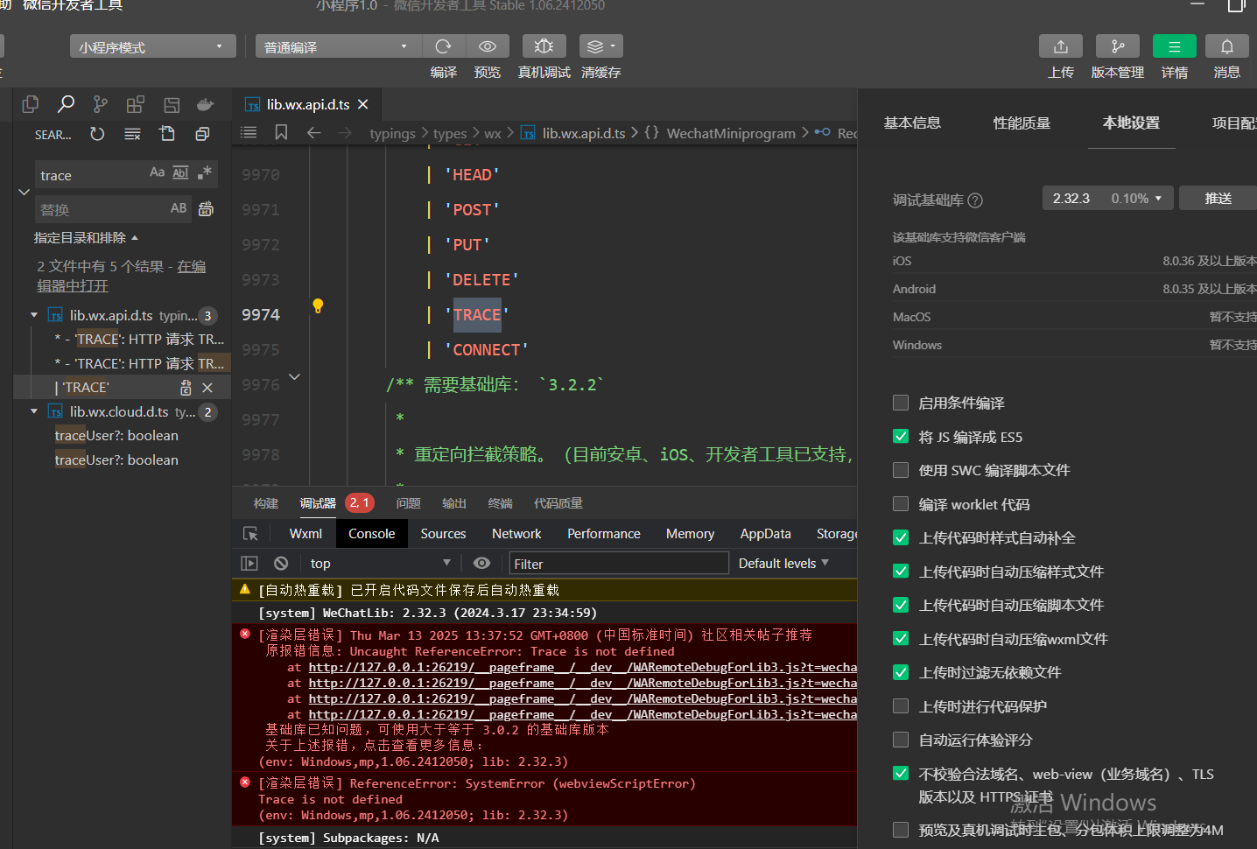Open the 普通编译 compile mode dropdown
This screenshot has width=1257, height=849.
pos(338,46)
